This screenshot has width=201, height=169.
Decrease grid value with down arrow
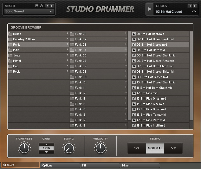coord(46,152)
